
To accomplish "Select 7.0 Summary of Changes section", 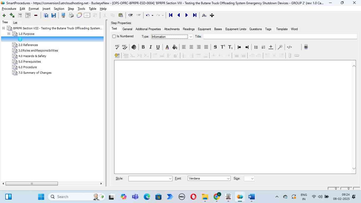I will click(35, 73).
